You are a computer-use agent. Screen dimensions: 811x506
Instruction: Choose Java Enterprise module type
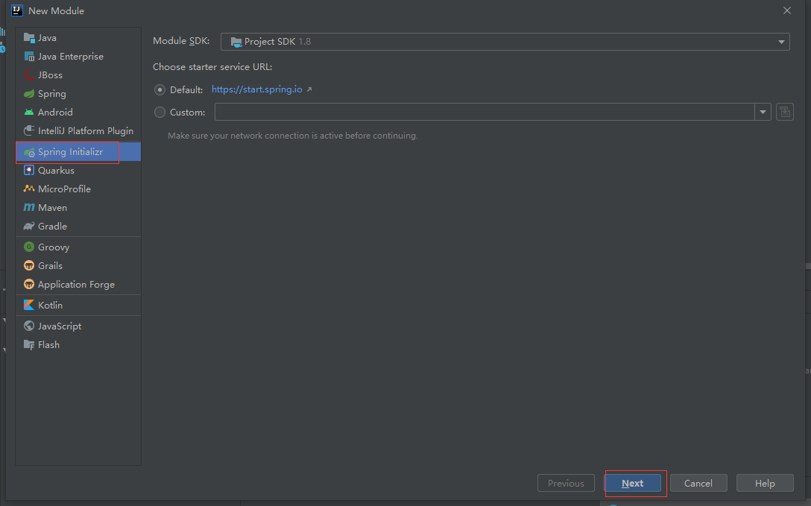78,57
